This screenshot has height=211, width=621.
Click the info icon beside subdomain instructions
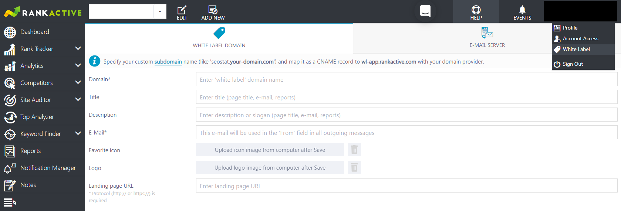[95, 61]
